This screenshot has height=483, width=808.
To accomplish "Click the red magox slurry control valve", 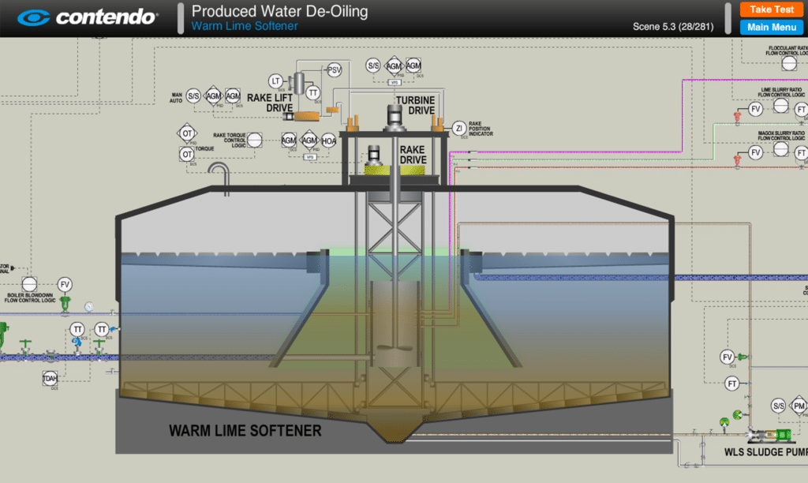I will tap(738, 160).
